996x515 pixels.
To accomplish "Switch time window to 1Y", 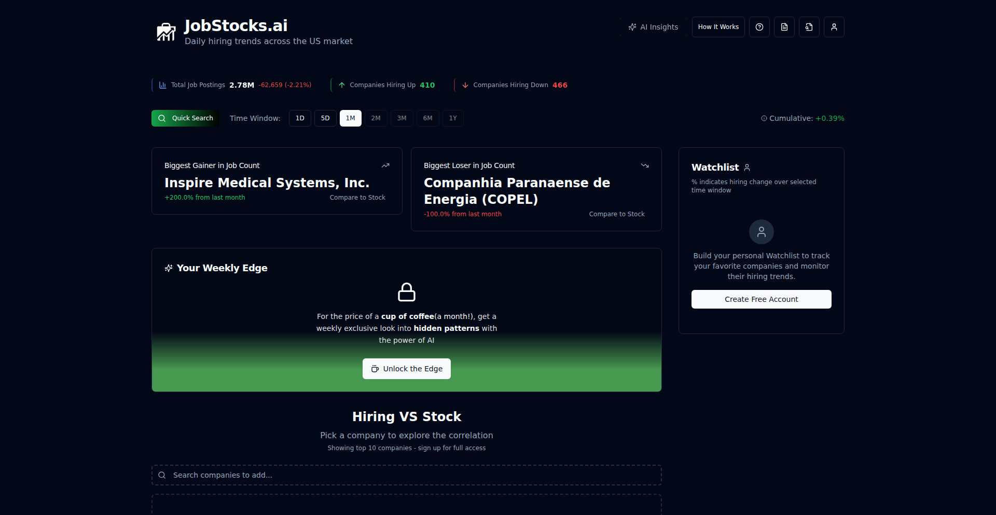I will pyautogui.click(x=452, y=118).
